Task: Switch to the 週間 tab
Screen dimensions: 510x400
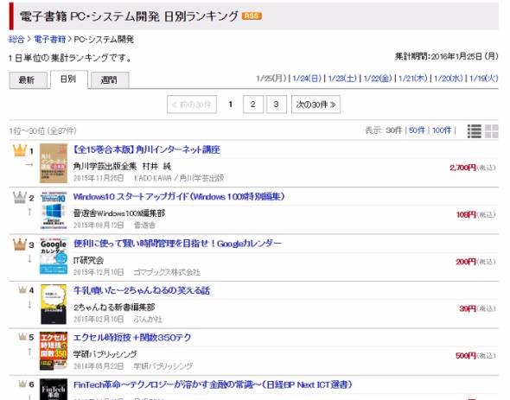Action: coord(110,80)
